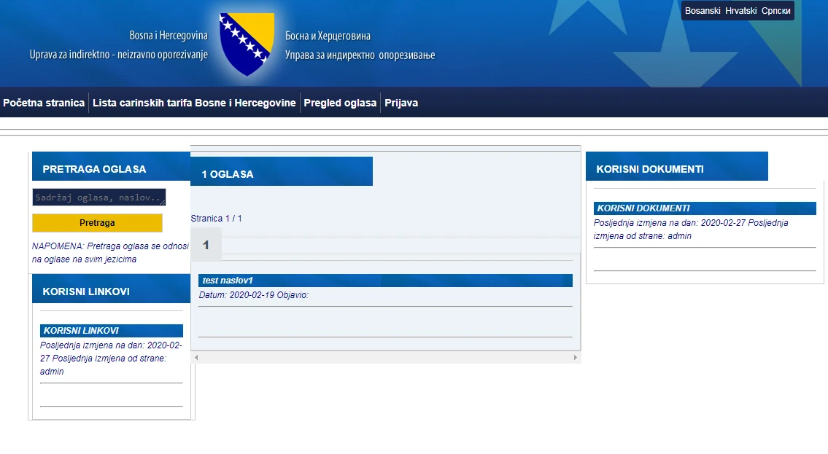
Task: Click the NAPOMENA search note text
Action: click(110, 253)
